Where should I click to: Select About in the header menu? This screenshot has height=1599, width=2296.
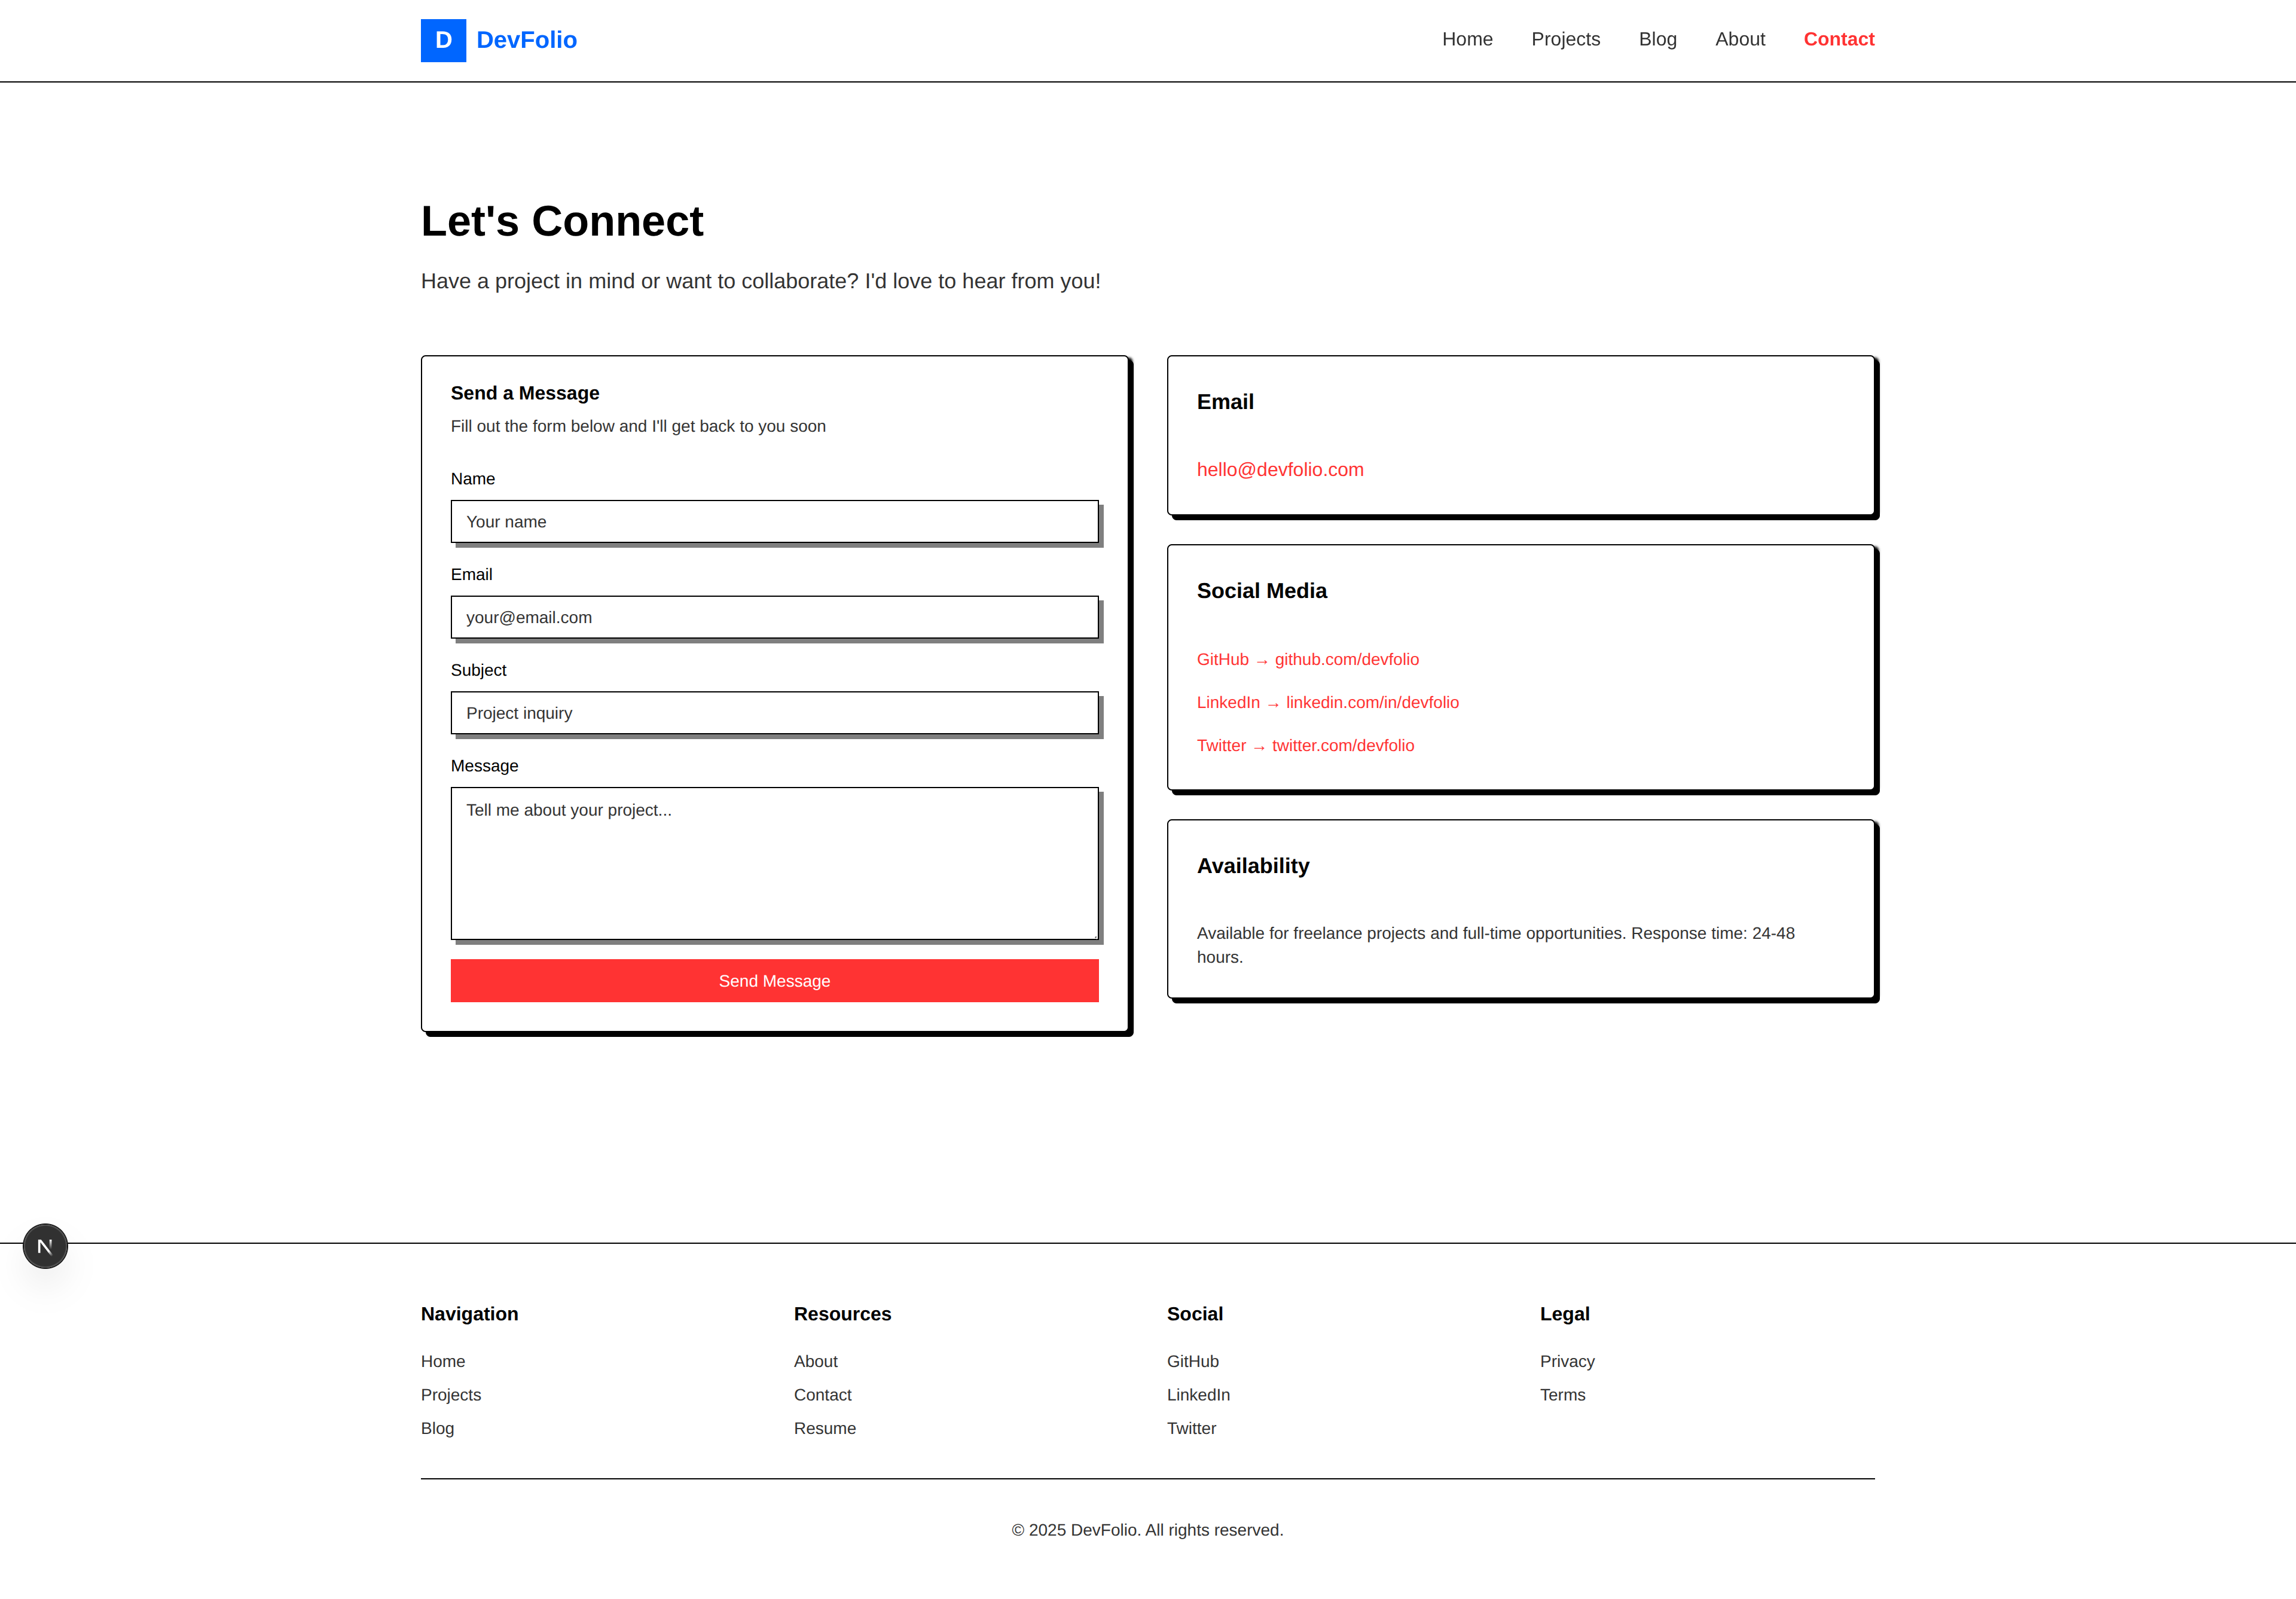coord(1739,39)
